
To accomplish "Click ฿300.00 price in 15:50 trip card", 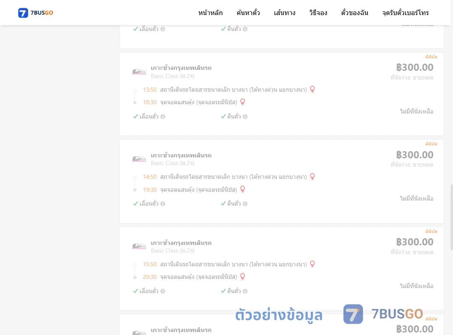I will point(414,242).
